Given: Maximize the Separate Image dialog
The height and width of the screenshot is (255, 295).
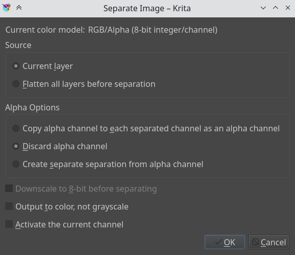Looking at the screenshot, I should tap(276, 8).
